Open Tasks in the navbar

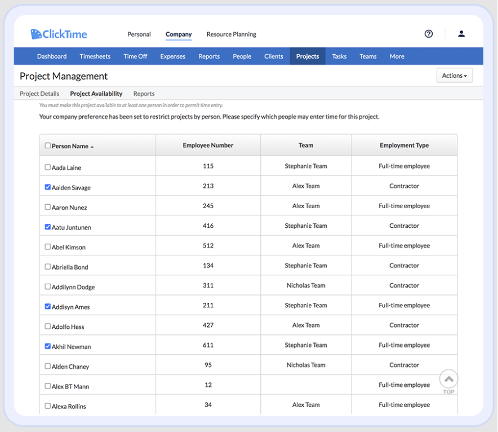click(x=339, y=56)
